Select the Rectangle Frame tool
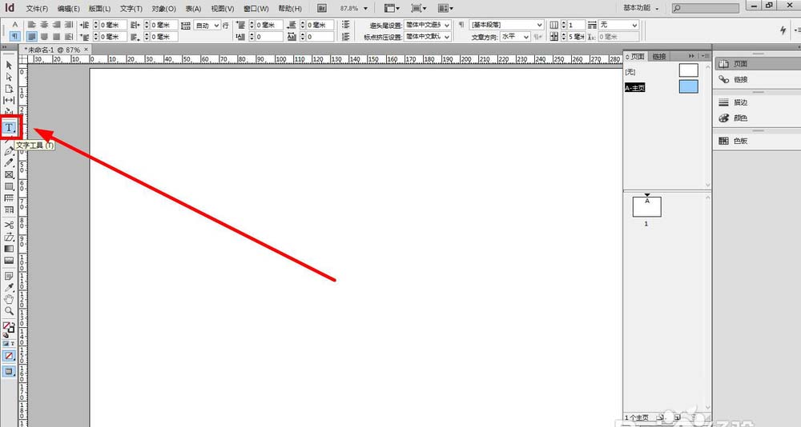Viewport: 801px width, 427px height. click(9, 175)
